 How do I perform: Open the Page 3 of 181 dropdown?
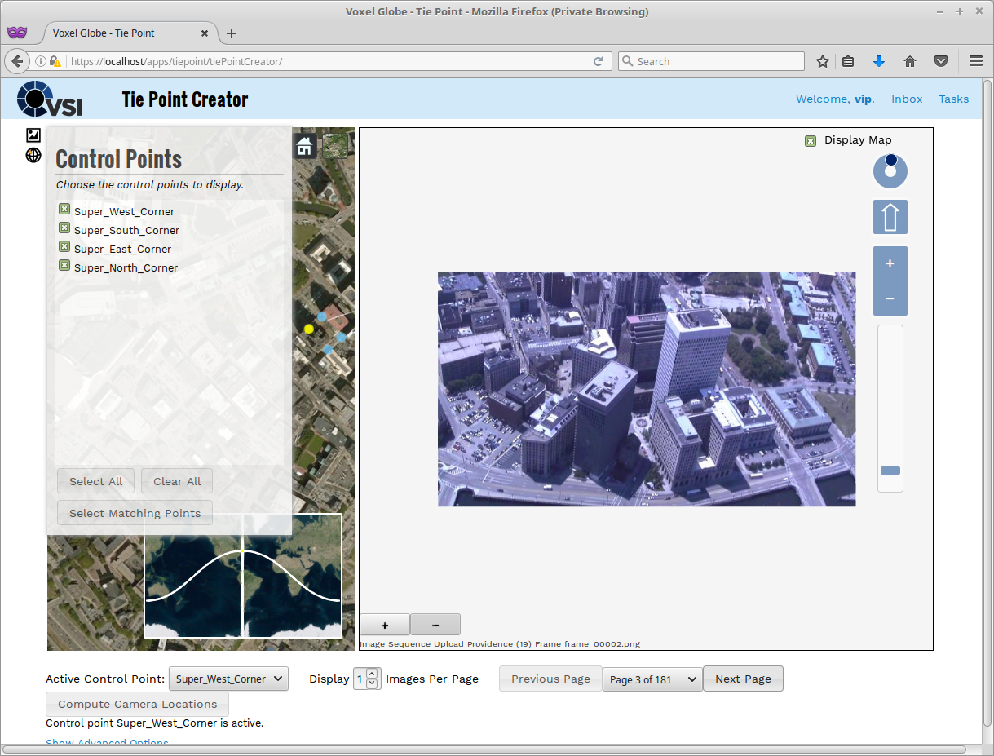click(x=652, y=679)
